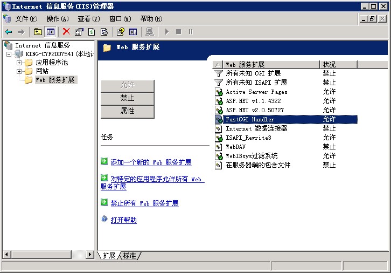Toggle the show/hide console tree icon
The image size is (391, 273).
(51, 32)
